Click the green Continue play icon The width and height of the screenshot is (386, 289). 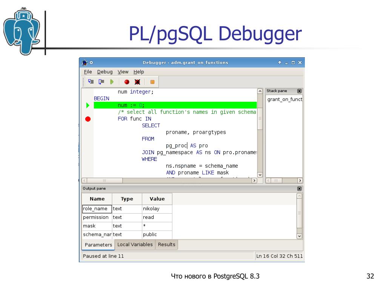click(x=112, y=82)
